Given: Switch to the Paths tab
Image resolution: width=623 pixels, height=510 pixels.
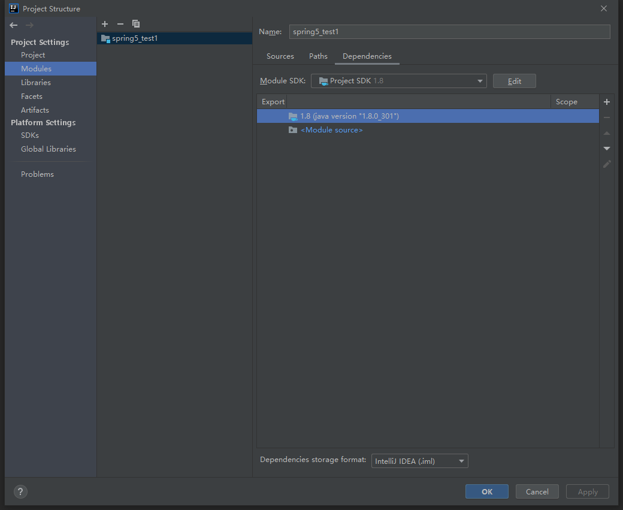Looking at the screenshot, I should (x=318, y=56).
